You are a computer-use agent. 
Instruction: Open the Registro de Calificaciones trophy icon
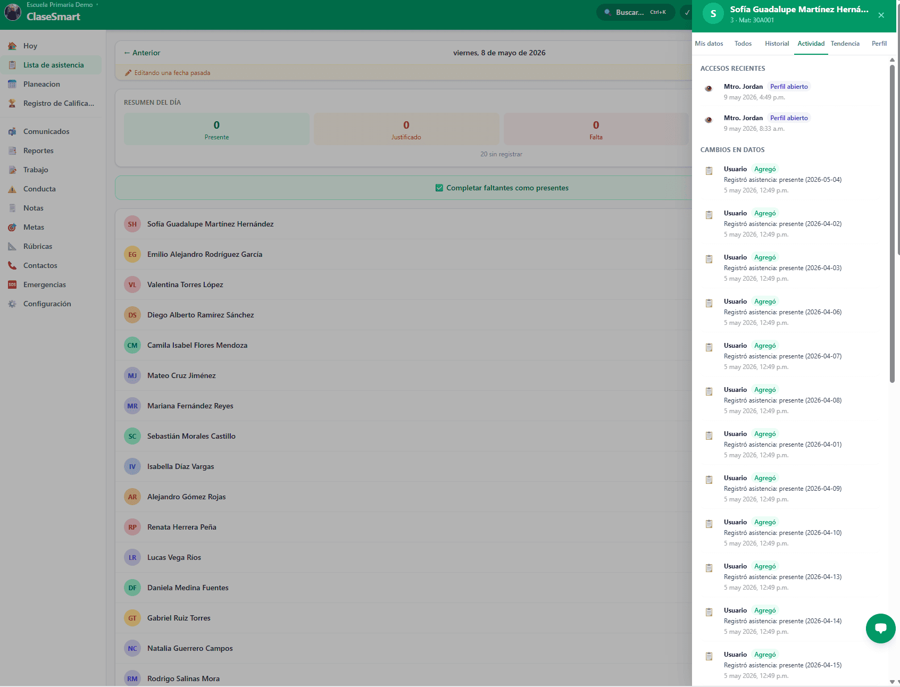click(12, 103)
